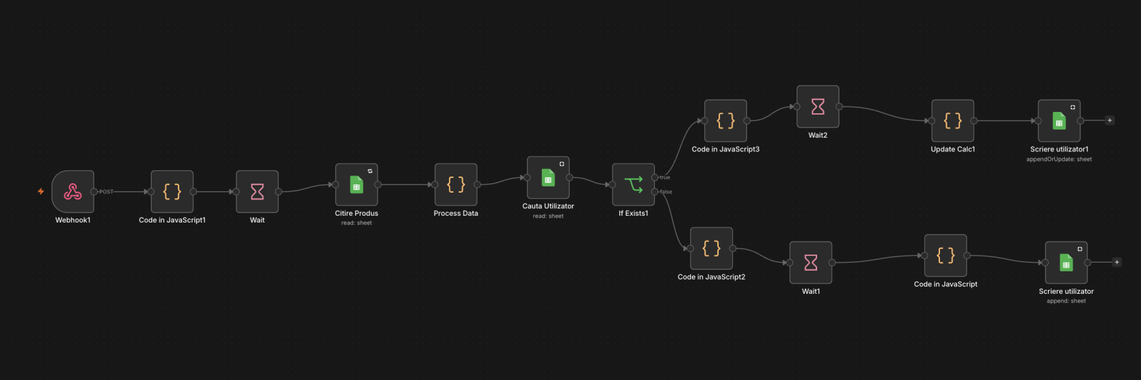Viewport: 1141px width, 380px height.
Task: Click the 'If Exists1' node label
Action: click(634, 213)
